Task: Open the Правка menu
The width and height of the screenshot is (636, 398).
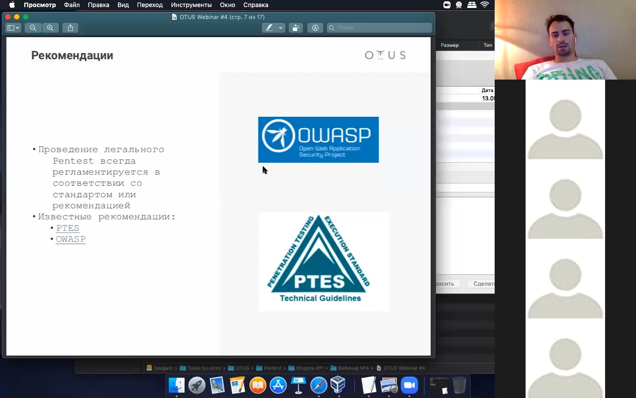Action: click(x=98, y=5)
